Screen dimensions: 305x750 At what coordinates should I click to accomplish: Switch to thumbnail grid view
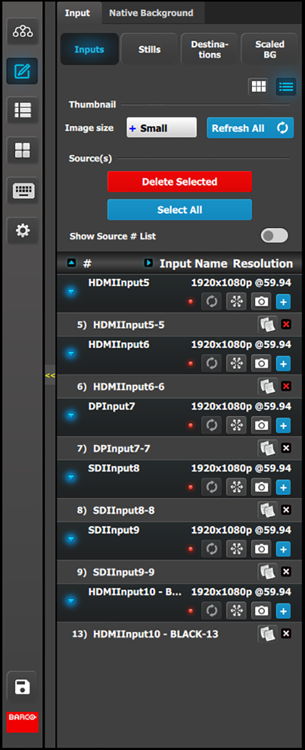pyautogui.click(x=258, y=87)
